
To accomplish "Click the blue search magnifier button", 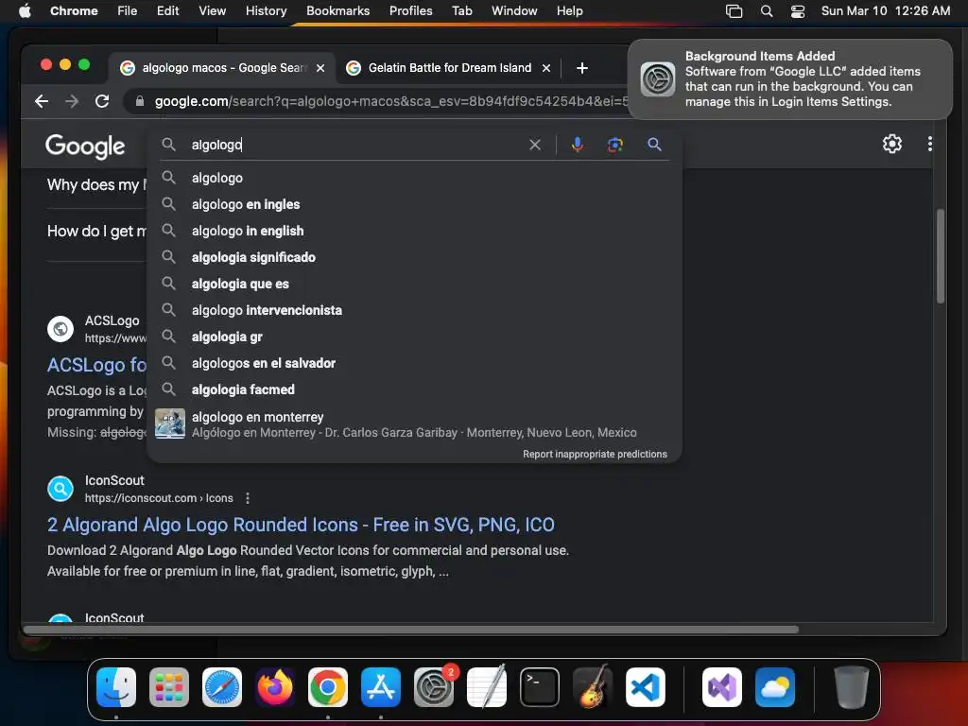I will pyautogui.click(x=654, y=145).
